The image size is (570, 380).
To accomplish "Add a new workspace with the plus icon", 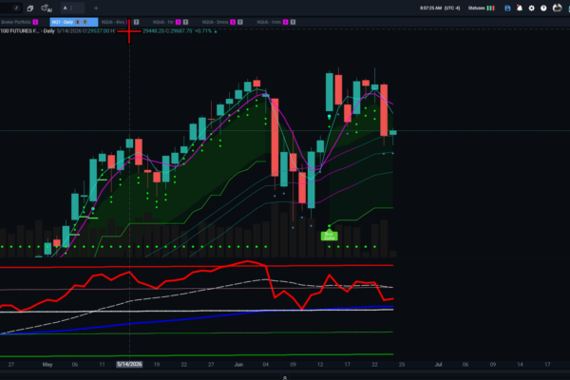I will [96, 8].
